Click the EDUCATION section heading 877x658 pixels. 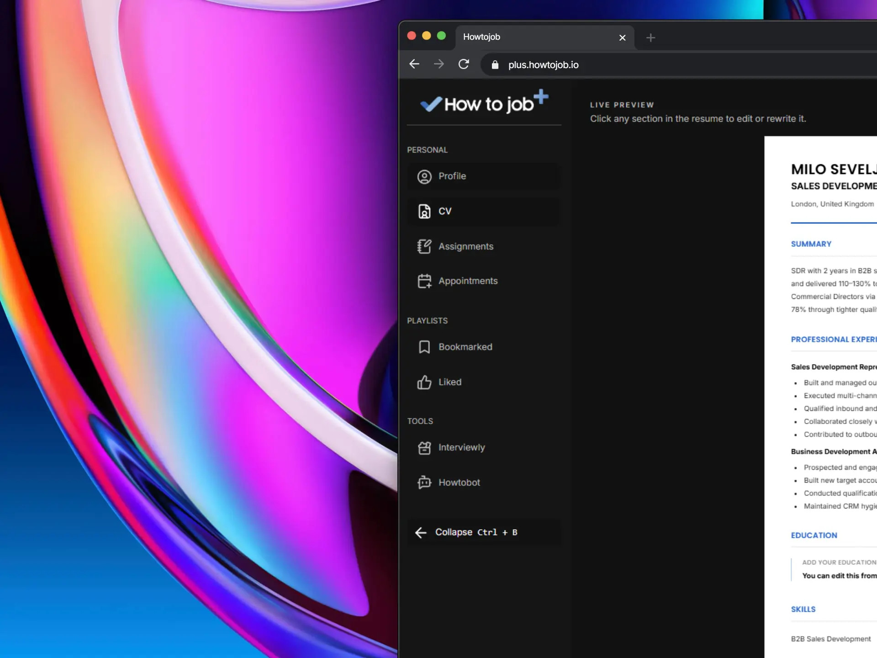[814, 535]
